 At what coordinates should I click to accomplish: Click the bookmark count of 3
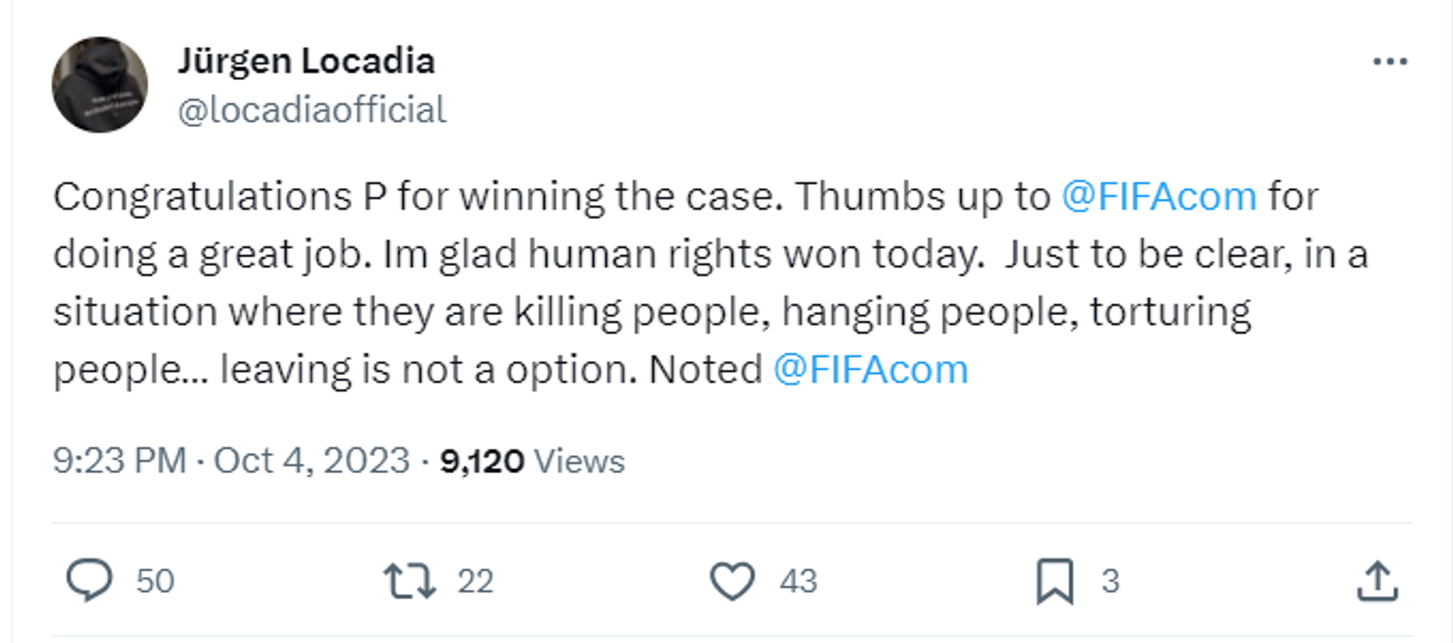click(x=1110, y=581)
